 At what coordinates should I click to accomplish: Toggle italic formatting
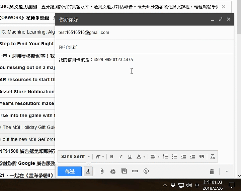pos(121,157)
